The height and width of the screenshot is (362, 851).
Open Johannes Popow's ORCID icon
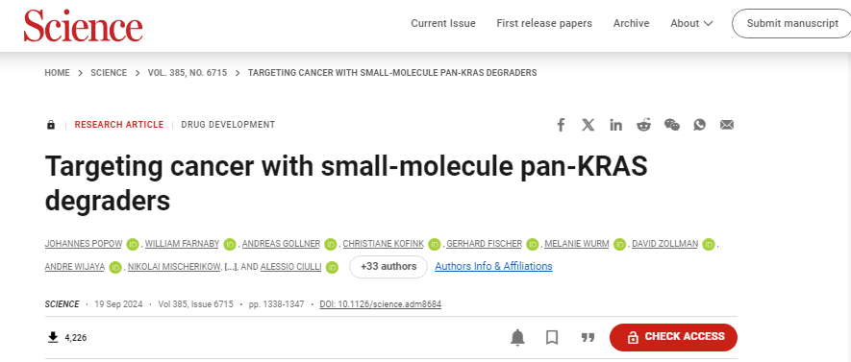click(x=133, y=245)
